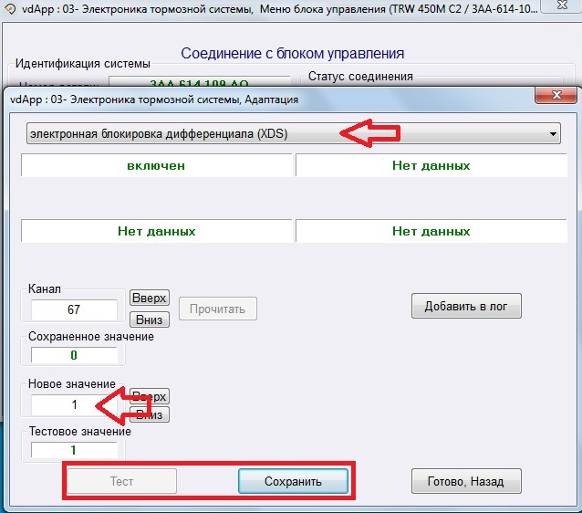The width and height of the screenshot is (582, 513).
Task: Click the Сохраненное значение field
Action: click(74, 355)
